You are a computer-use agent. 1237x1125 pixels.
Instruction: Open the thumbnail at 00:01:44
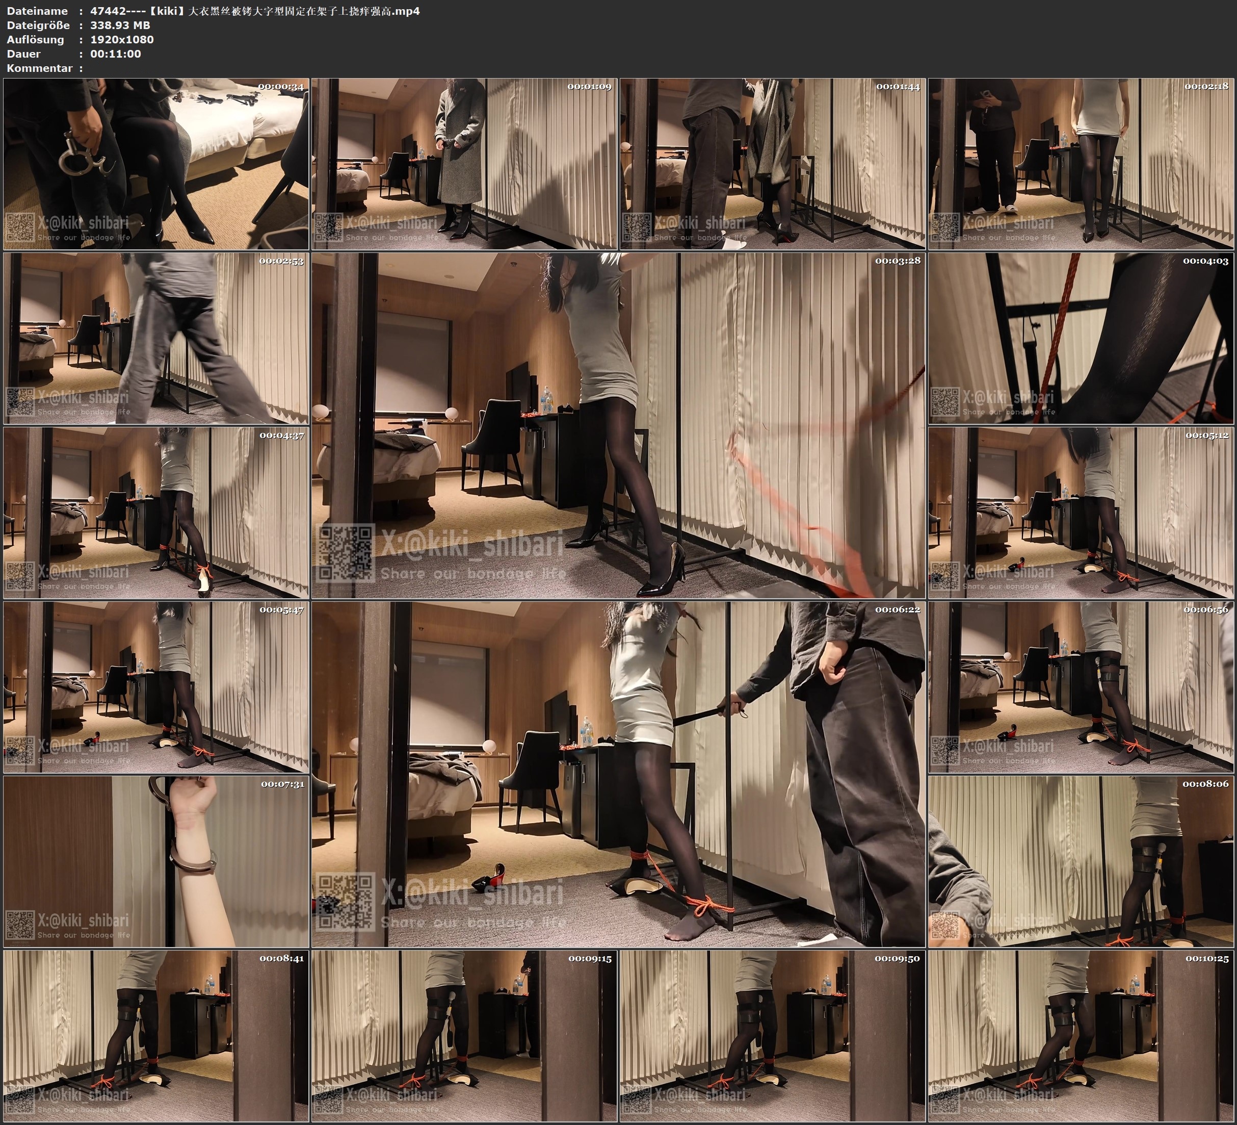(x=773, y=164)
